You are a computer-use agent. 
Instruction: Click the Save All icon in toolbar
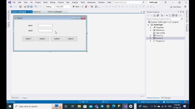point(31,7)
